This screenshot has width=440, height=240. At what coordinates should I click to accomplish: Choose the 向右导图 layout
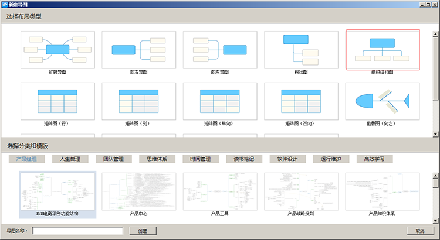pos(138,49)
